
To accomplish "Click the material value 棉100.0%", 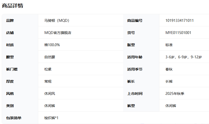I will tap(52, 45).
